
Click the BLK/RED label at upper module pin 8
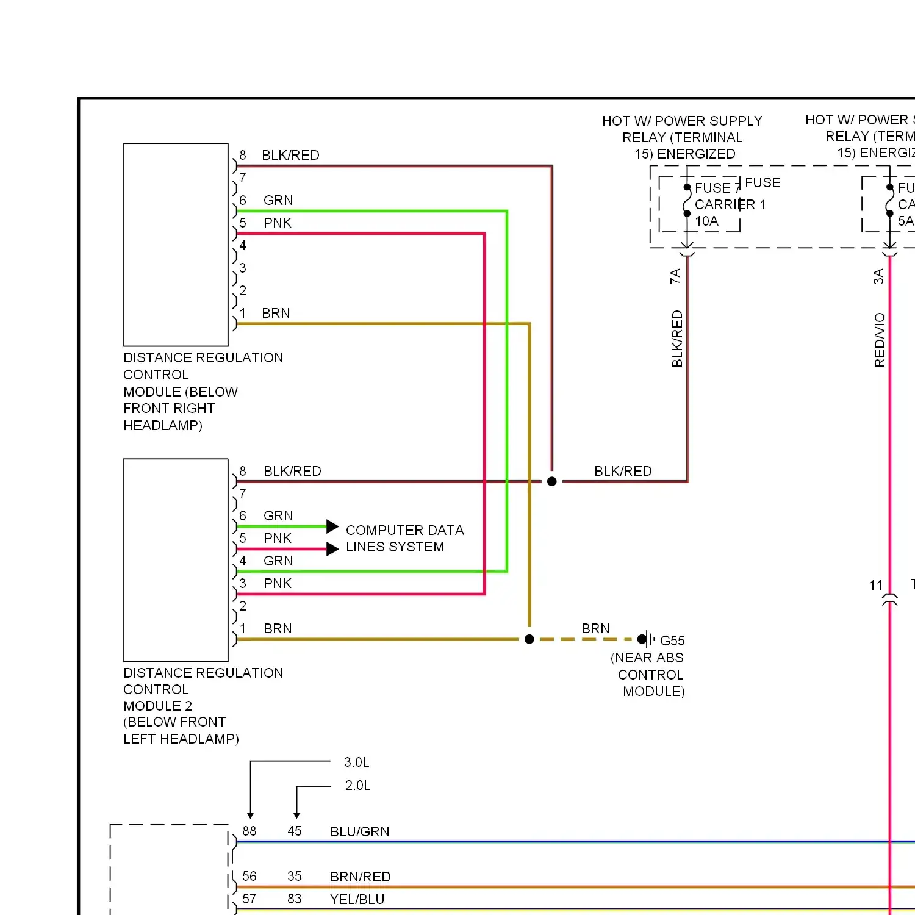point(290,156)
